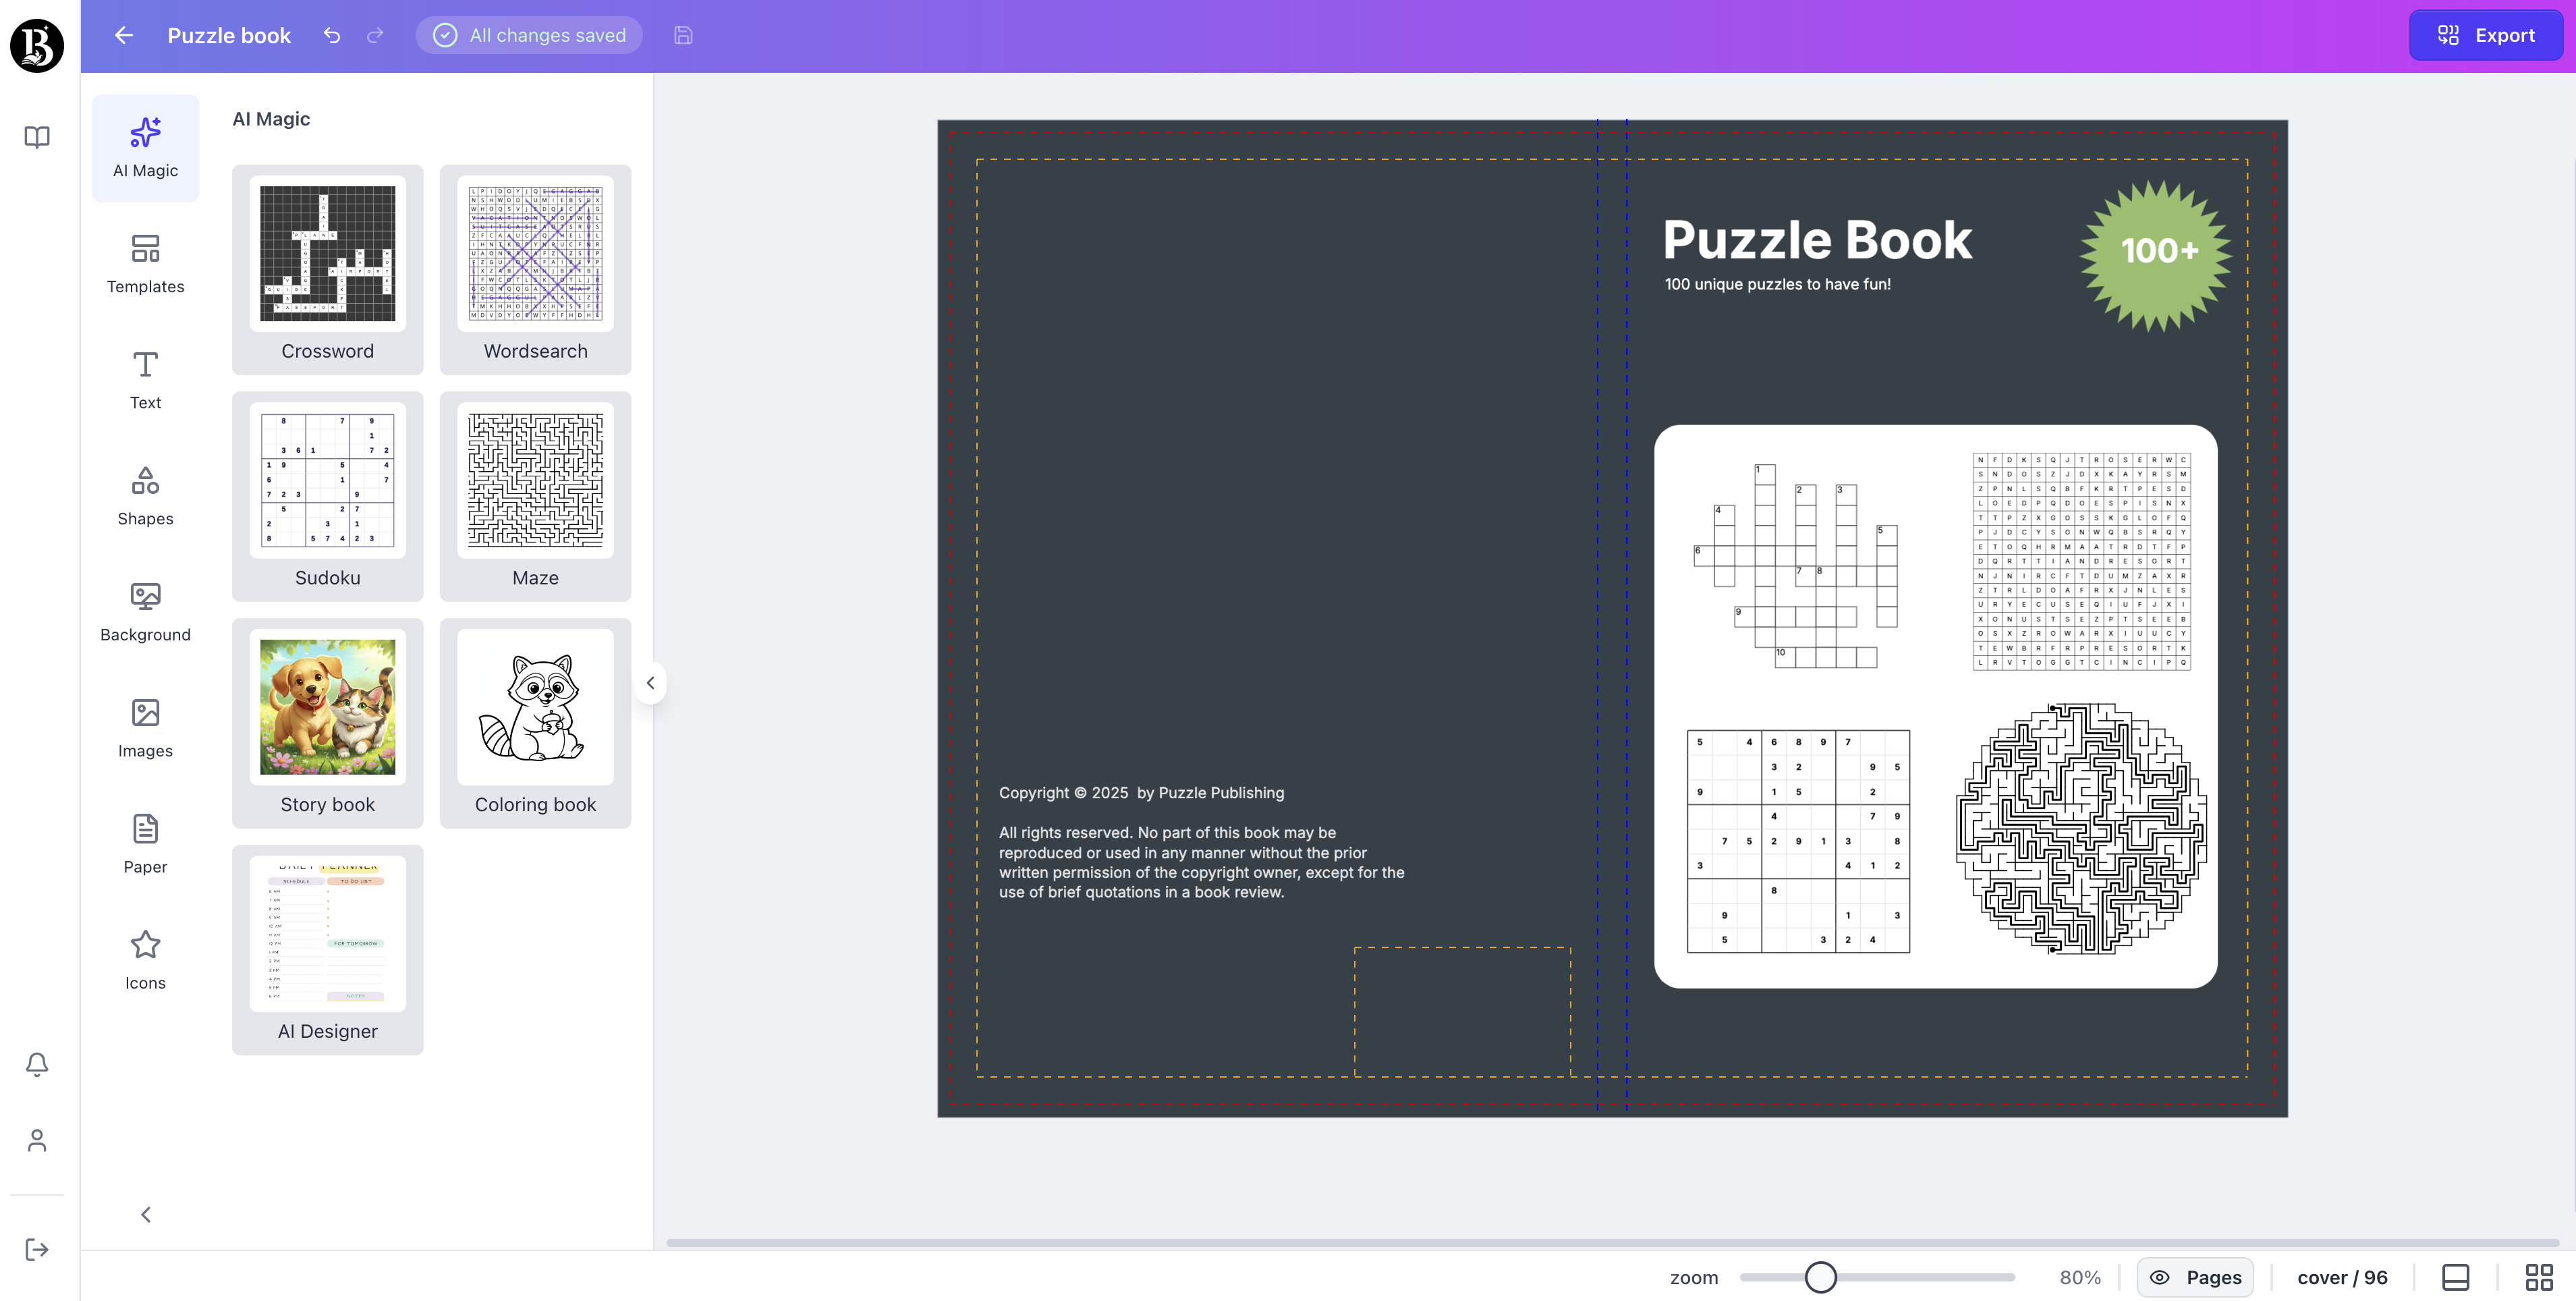The height and width of the screenshot is (1301, 2576).
Task: Save the document with the floppy disk icon
Action: point(683,35)
